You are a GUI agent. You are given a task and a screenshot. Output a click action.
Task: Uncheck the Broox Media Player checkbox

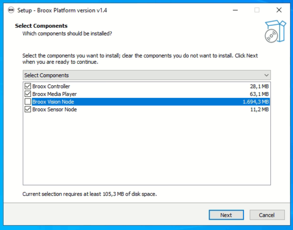pos(28,94)
